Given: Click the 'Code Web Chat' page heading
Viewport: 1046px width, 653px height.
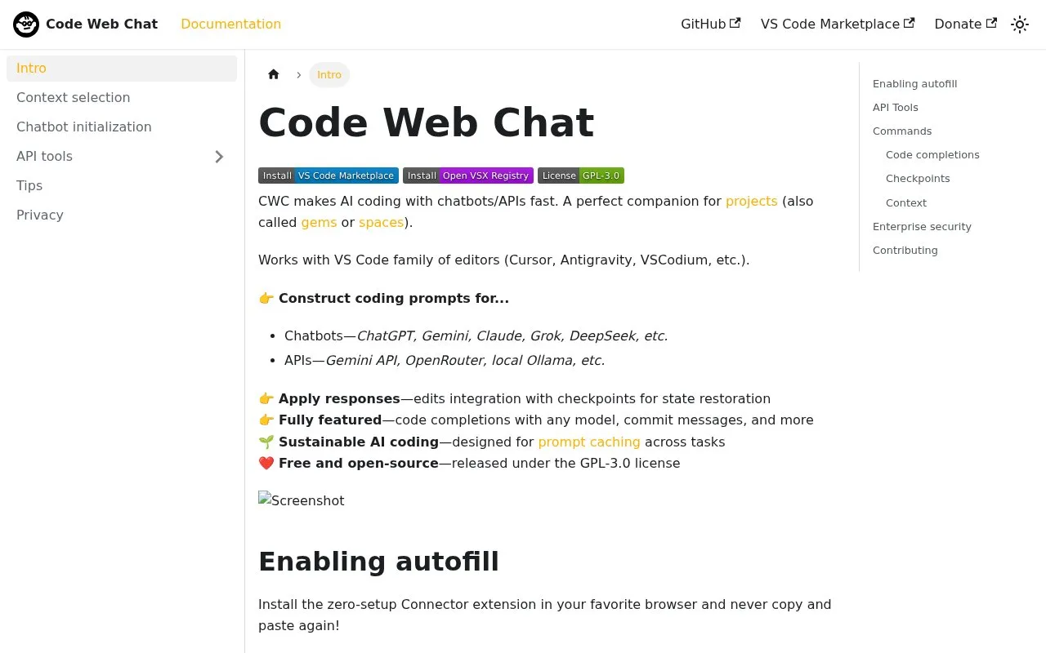Looking at the screenshot, I should pos(426,122).
